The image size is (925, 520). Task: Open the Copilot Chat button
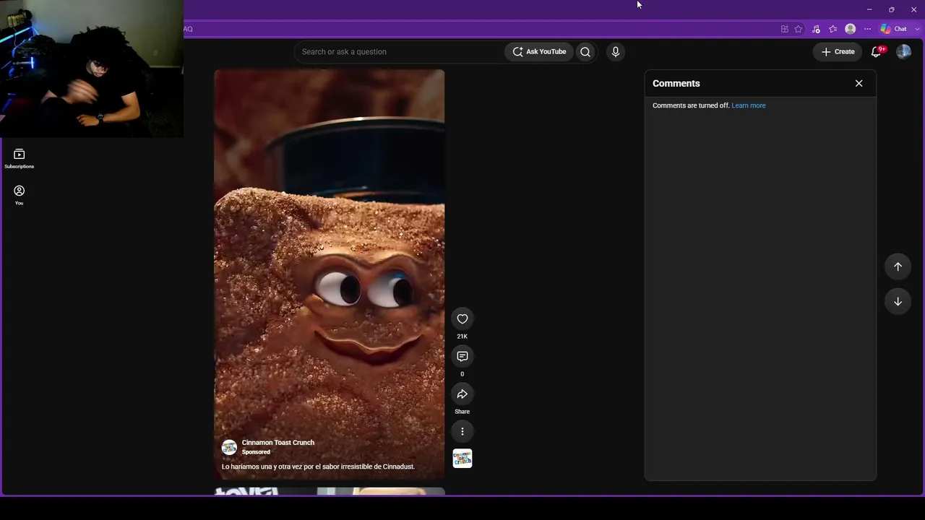pos(894,29)
